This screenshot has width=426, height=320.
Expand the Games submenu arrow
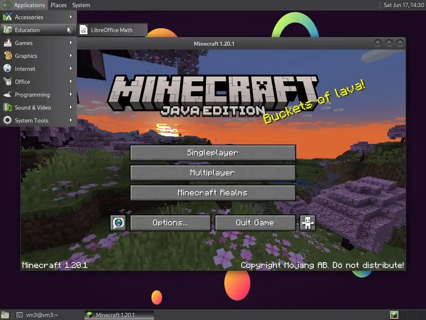[x=71, y=43]
